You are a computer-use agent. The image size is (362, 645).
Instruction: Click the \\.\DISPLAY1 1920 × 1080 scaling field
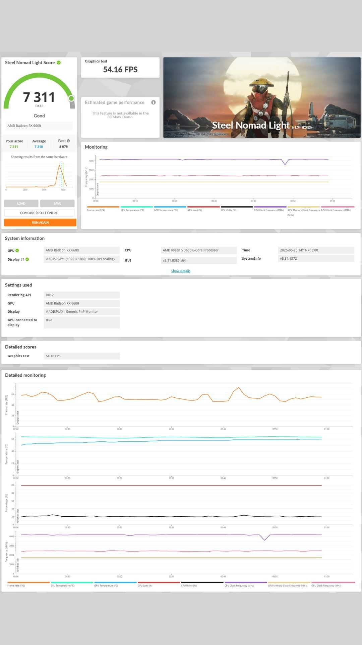point(81,259)
